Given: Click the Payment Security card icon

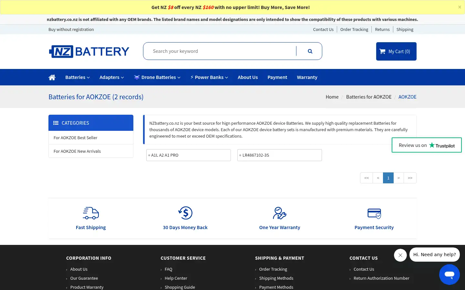Looking at the screenshot, I should 374,213.
